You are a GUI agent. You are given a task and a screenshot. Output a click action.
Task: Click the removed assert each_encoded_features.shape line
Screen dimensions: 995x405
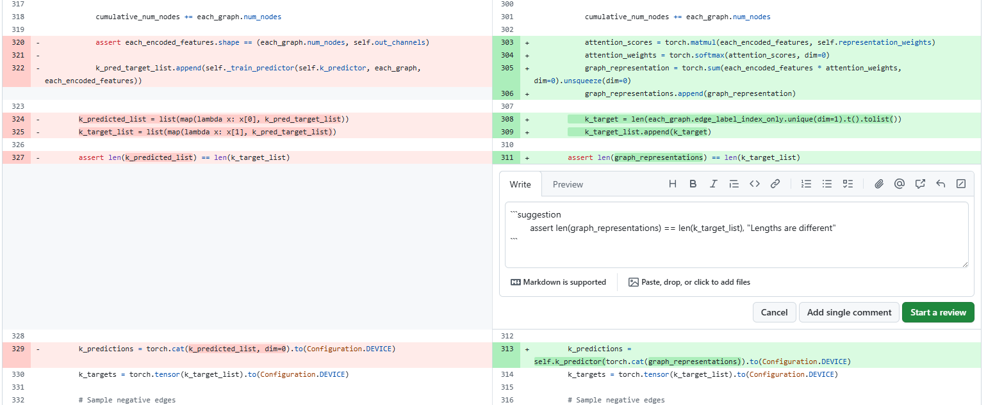(x=262, y=42)
